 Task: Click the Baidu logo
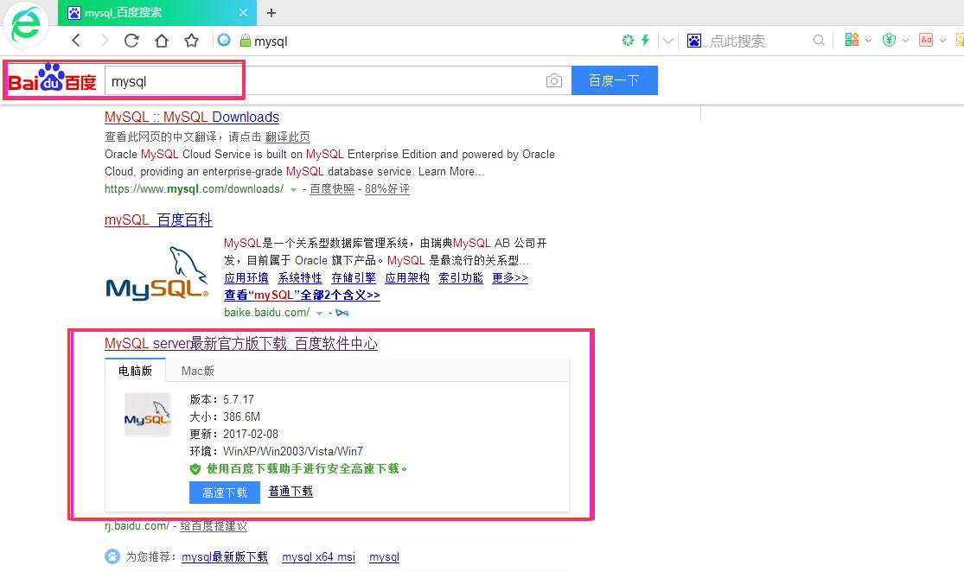point(52,79)
